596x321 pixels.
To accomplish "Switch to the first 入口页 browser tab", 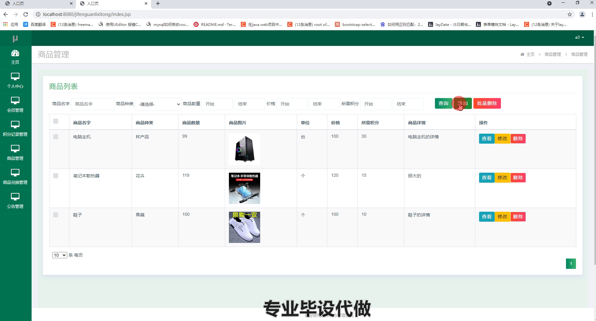I will [38, 4].
